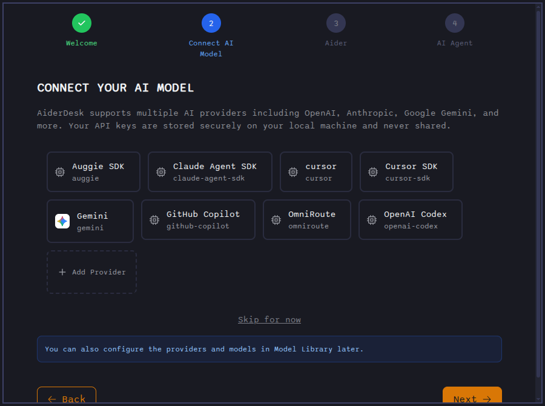The image size is (545, 406).
Task: Click the Gemini provider name
Action: pos(92,216)
